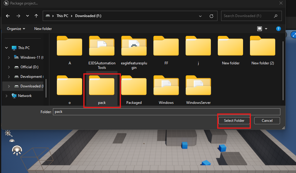Select the eaglefeaturesplugin folder
This screenshot has width=296, height=173.
click(134, 52)
